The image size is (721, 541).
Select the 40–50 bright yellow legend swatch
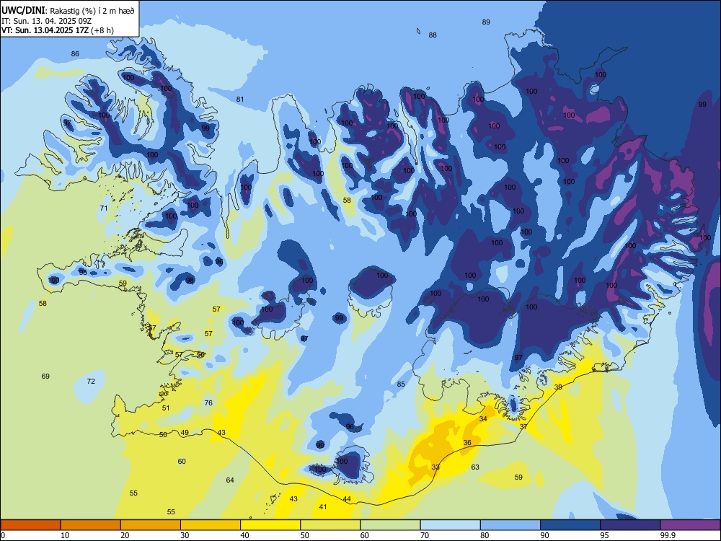pos(270,525)
